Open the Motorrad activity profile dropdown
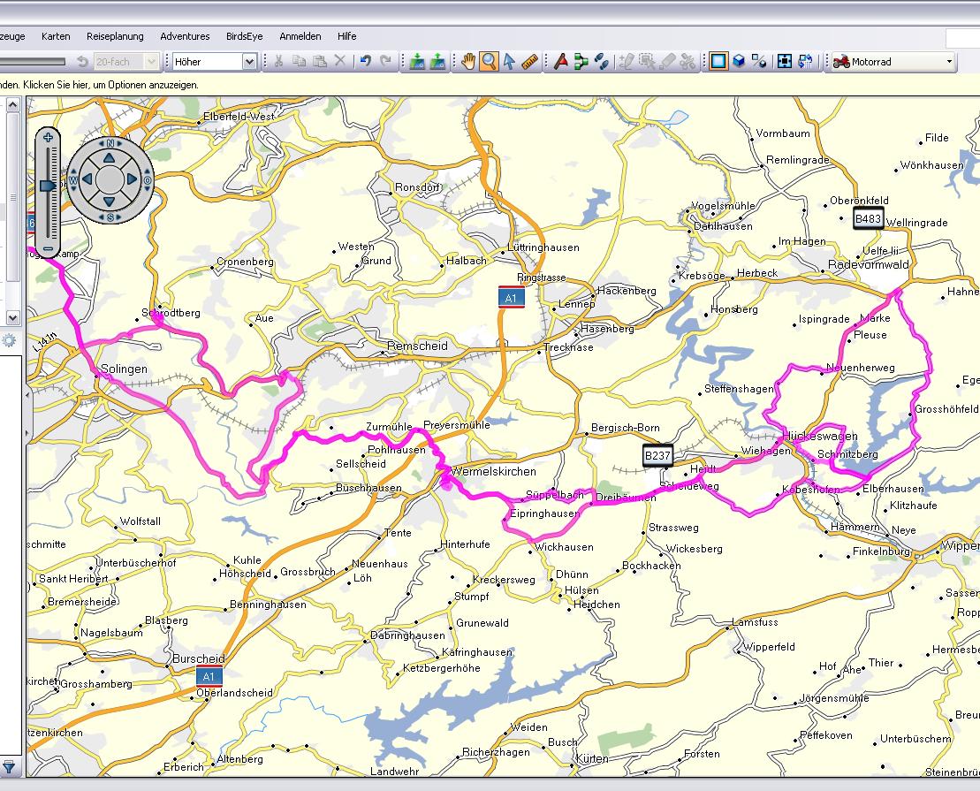This screenshot has width=980, height=791. pos(949,62)
